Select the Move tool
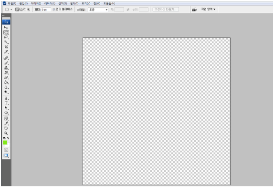Image resolution: width=274 pixels, height=187 pixels. coord(6,27)
